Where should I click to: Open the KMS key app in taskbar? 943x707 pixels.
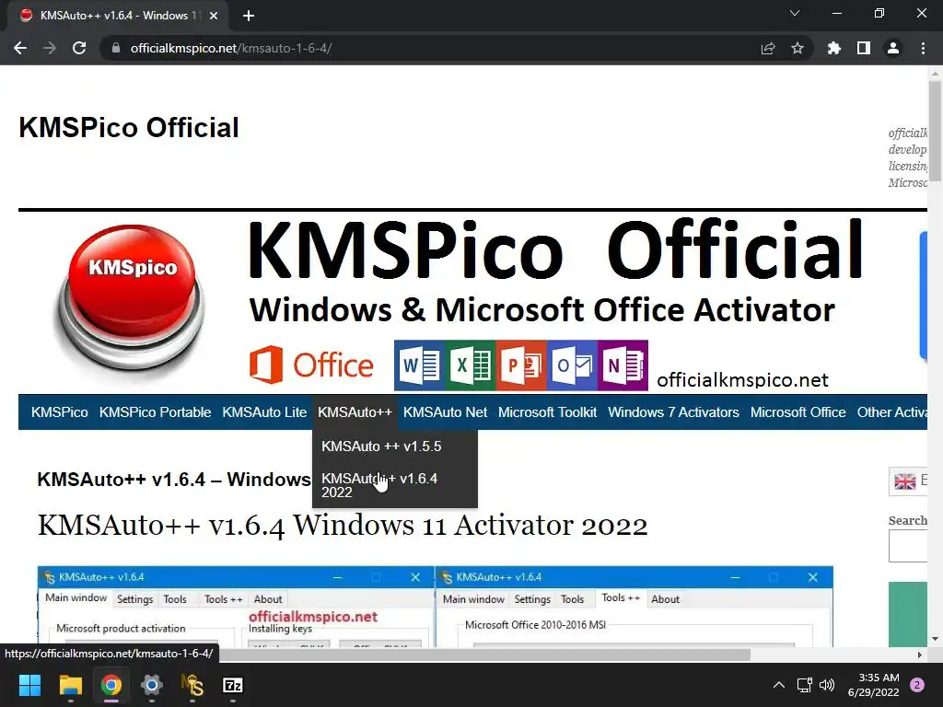point(192,685)
